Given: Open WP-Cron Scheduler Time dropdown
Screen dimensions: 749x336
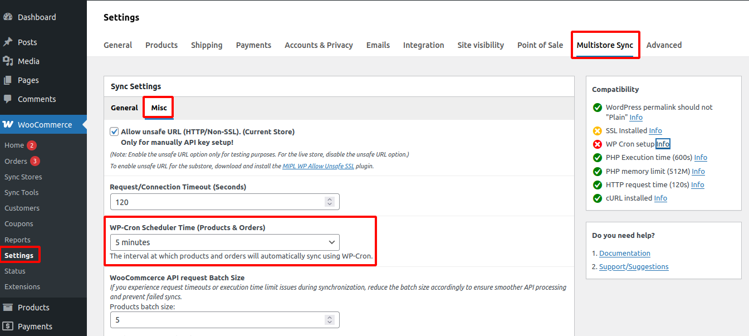Looking at the screenshot, I should pyautogui.click(x=224, y=242).
